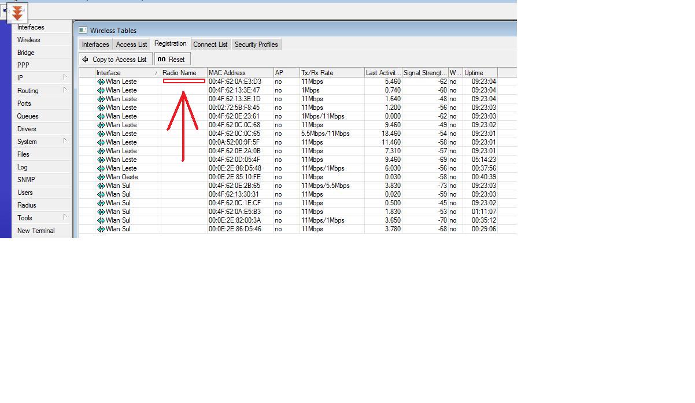Select MAC address 00:0E:2E:85:10:FE
The image size is (695, 403).
tap(234, 177)
